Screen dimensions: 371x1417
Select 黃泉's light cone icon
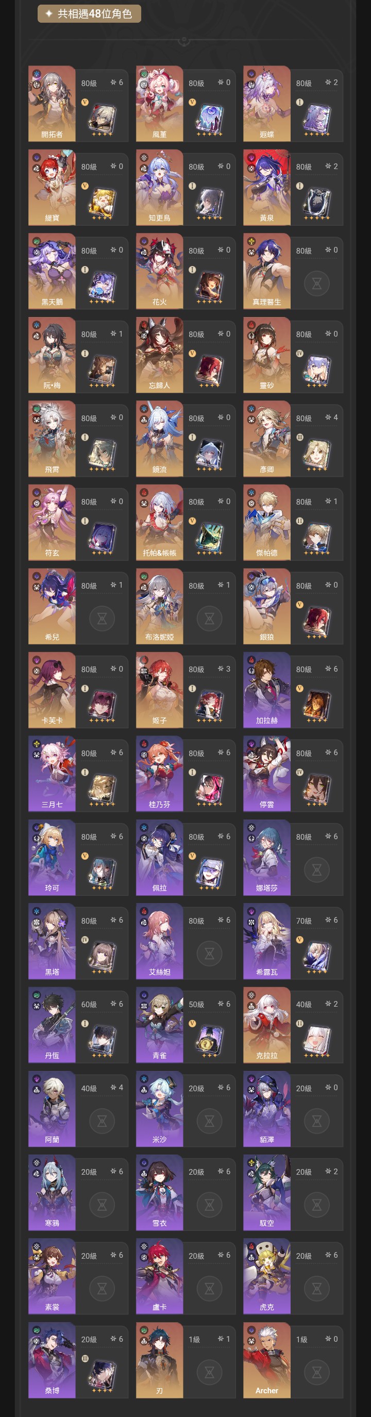317,203
